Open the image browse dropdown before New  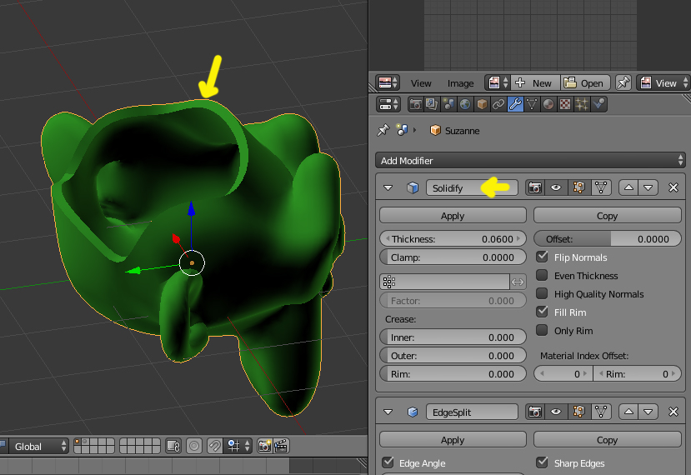click(498, 82)
